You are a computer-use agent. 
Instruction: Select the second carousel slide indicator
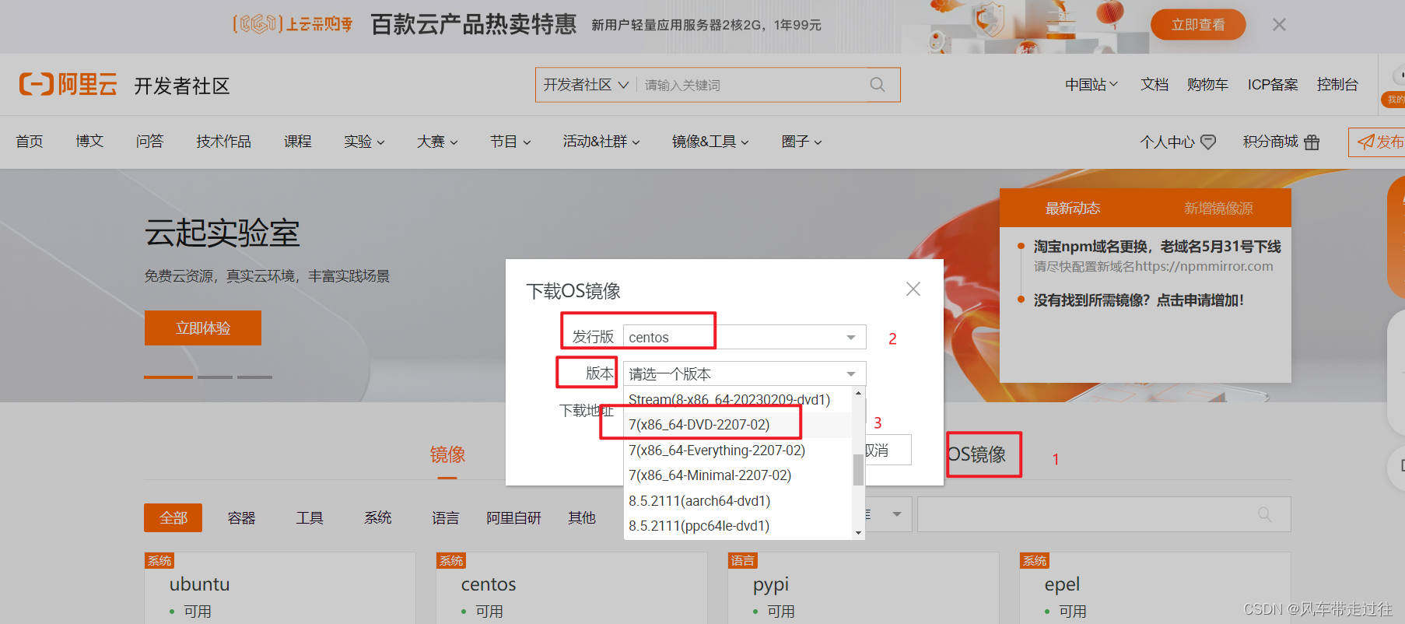[215, 377]
